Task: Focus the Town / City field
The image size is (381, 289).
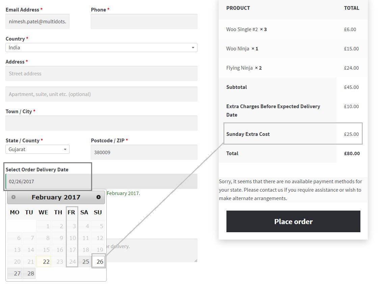Action: tap(101, 123)
